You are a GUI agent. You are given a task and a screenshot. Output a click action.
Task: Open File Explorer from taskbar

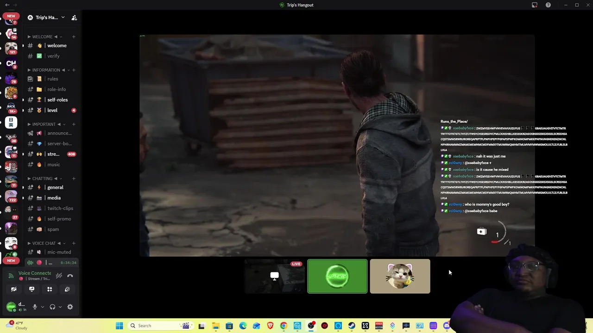[x=215, y=326]
